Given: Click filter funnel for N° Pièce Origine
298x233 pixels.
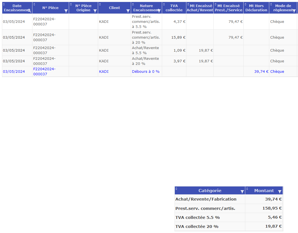Looking at the screenshot, I should tap(95, 11).
